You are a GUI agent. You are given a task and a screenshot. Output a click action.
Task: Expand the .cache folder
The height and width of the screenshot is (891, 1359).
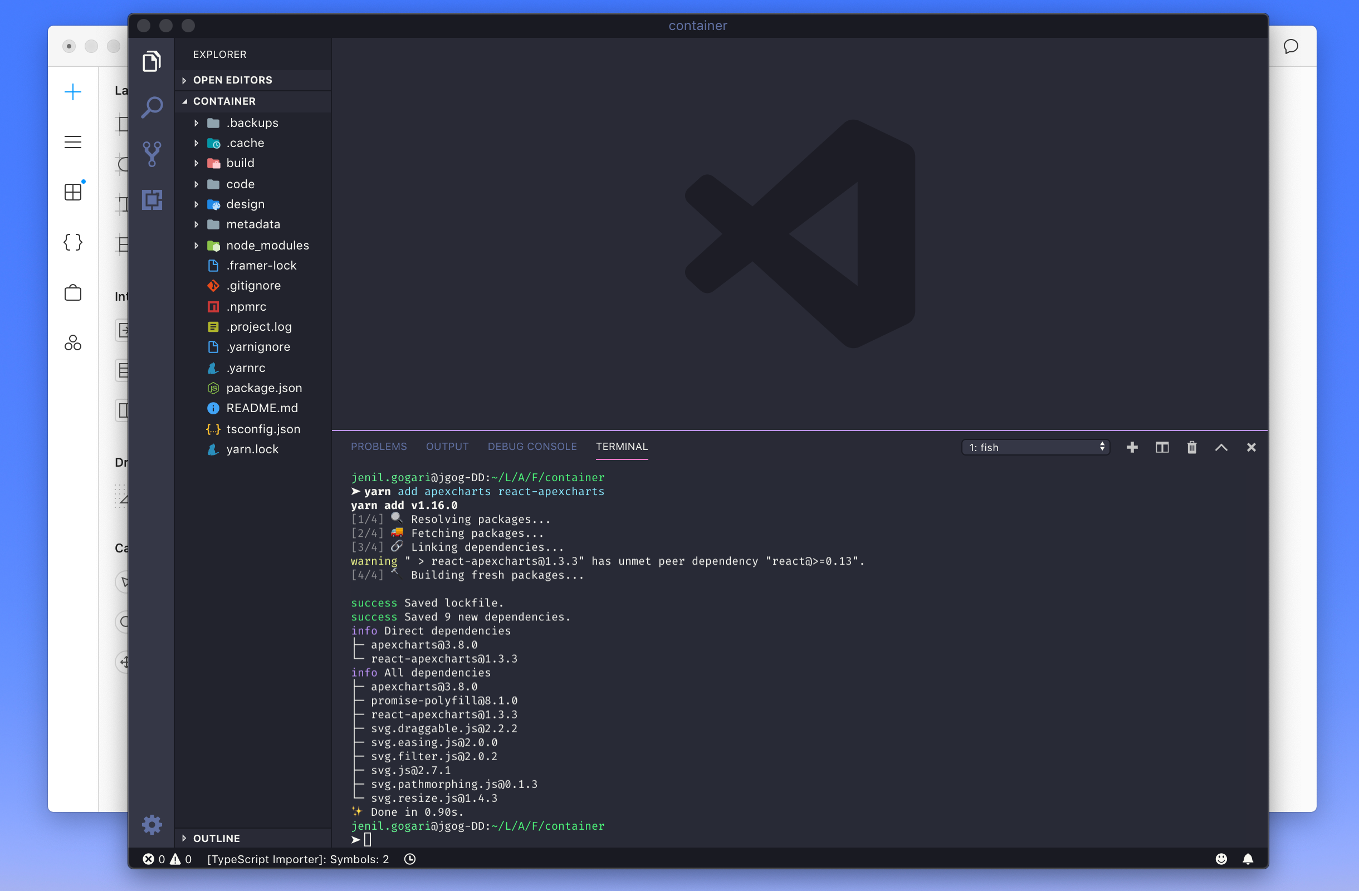tap(253, 143)
